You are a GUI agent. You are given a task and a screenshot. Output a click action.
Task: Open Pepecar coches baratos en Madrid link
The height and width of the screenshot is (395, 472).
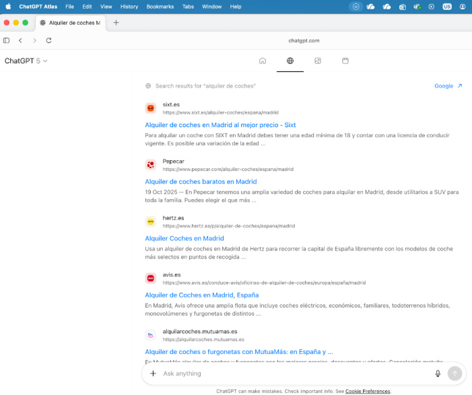click(x=201, y=182)
